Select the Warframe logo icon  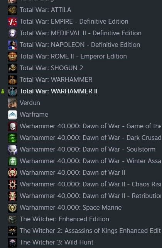12,115
